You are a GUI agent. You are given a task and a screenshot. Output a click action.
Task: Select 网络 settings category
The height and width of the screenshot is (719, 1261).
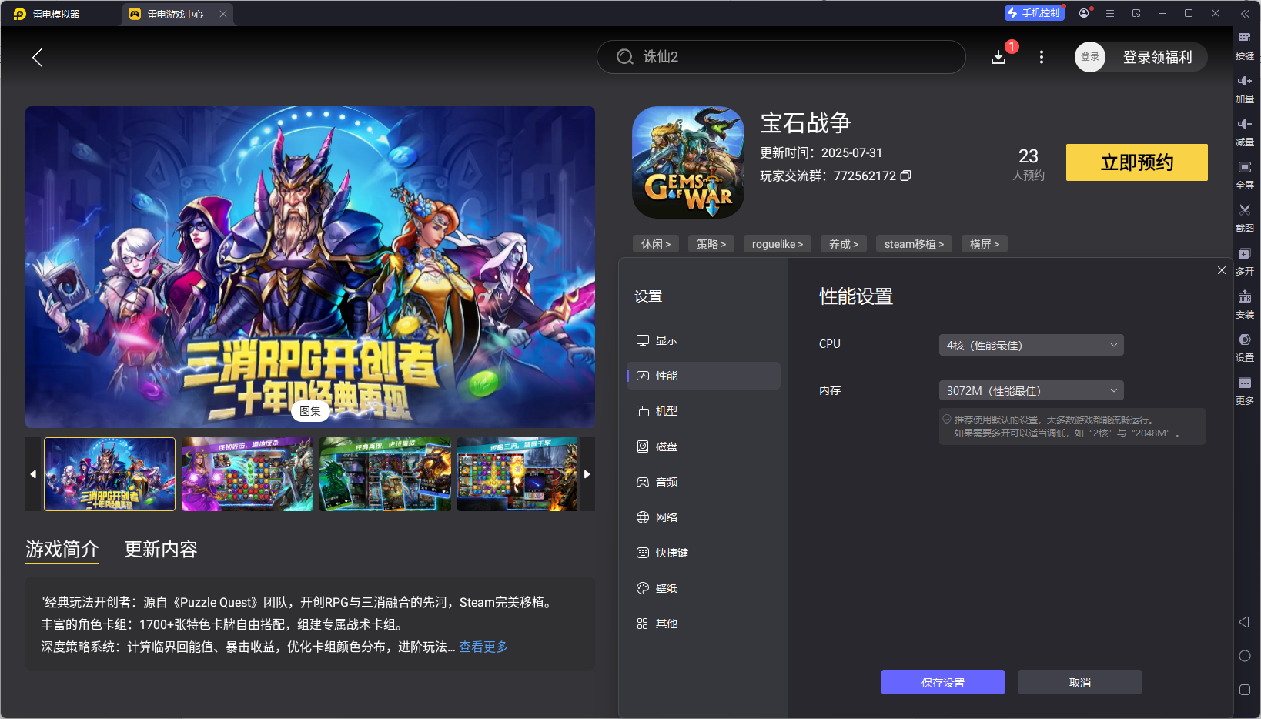tap(704, 517)
